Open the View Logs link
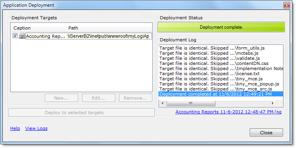Viewport: 296px width, 148px height. click(x=36, y=128)
